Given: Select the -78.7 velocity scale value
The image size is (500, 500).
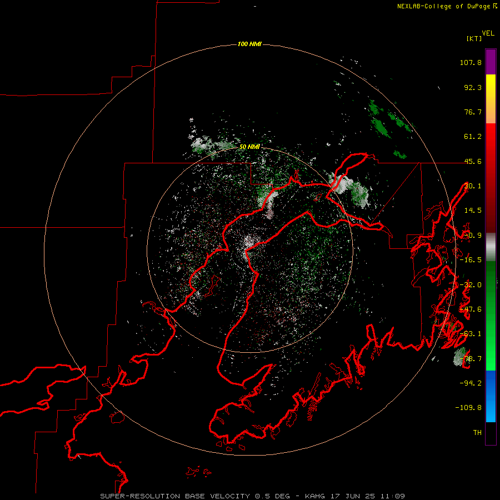Looking at the screenshot, I should [471, 359].
